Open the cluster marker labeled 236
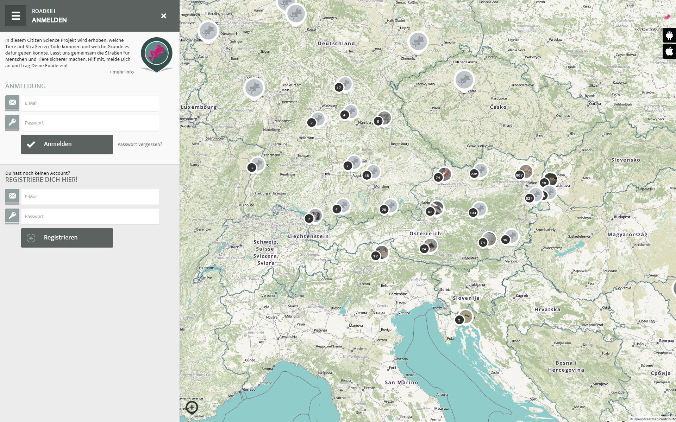676x422 pixels. pos(474,174)
